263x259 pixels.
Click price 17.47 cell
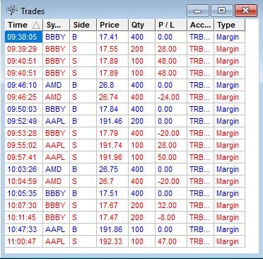(x=112, y=217)
